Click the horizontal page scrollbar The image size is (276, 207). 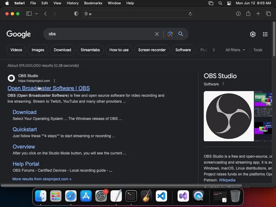pyautogui.click(x=121, y=185)
